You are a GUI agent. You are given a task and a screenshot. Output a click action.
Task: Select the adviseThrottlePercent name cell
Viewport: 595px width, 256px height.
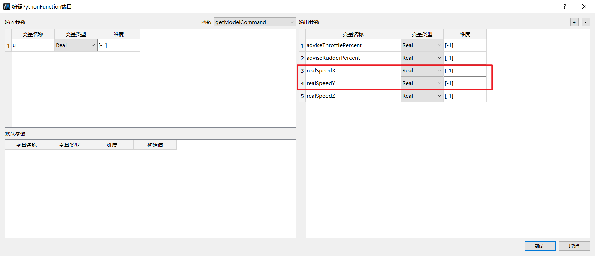353,45
